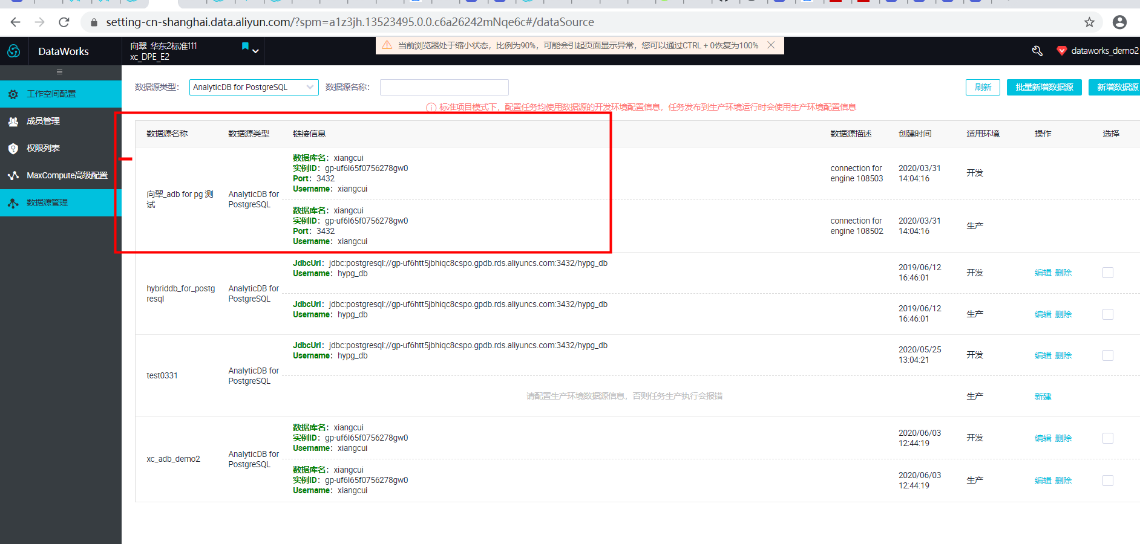1140x544 pixels.
Task: Click 编辑 for test0331 开发 row
Action: pyautogui.click(x=1043, y=355)
